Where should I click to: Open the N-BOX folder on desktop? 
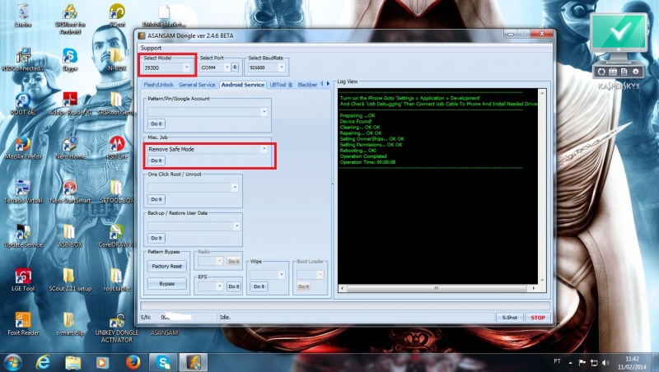[116, 59]
